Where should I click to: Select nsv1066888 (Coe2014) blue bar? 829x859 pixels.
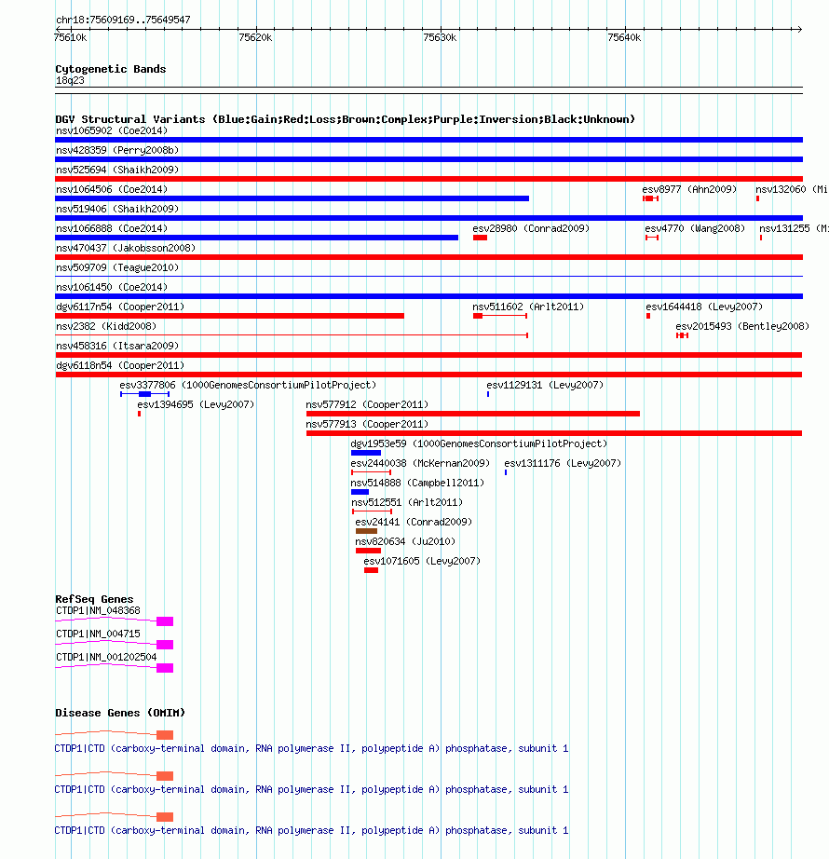(x=257, y=238)
